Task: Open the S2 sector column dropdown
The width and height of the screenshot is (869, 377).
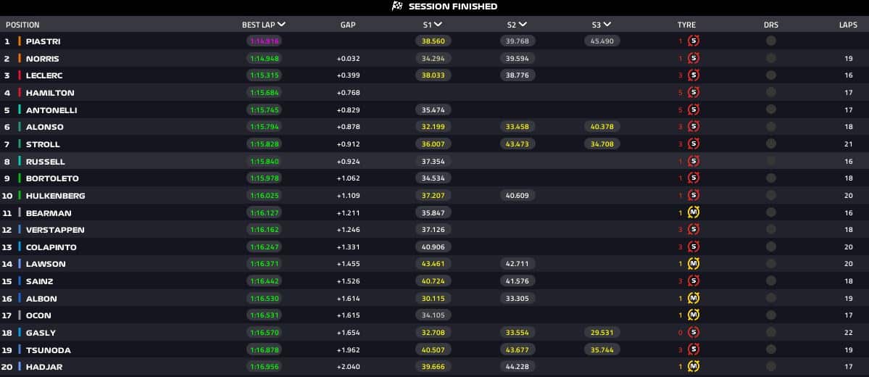Action: [x=523, y=25]
